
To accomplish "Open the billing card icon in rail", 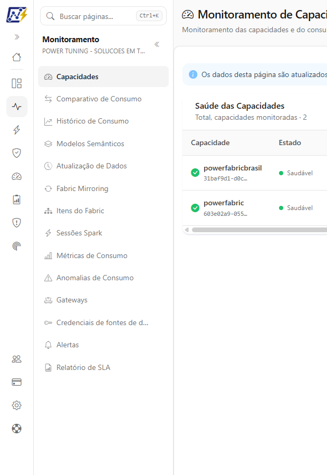I will pyautogui.click(x=17, y=382).
